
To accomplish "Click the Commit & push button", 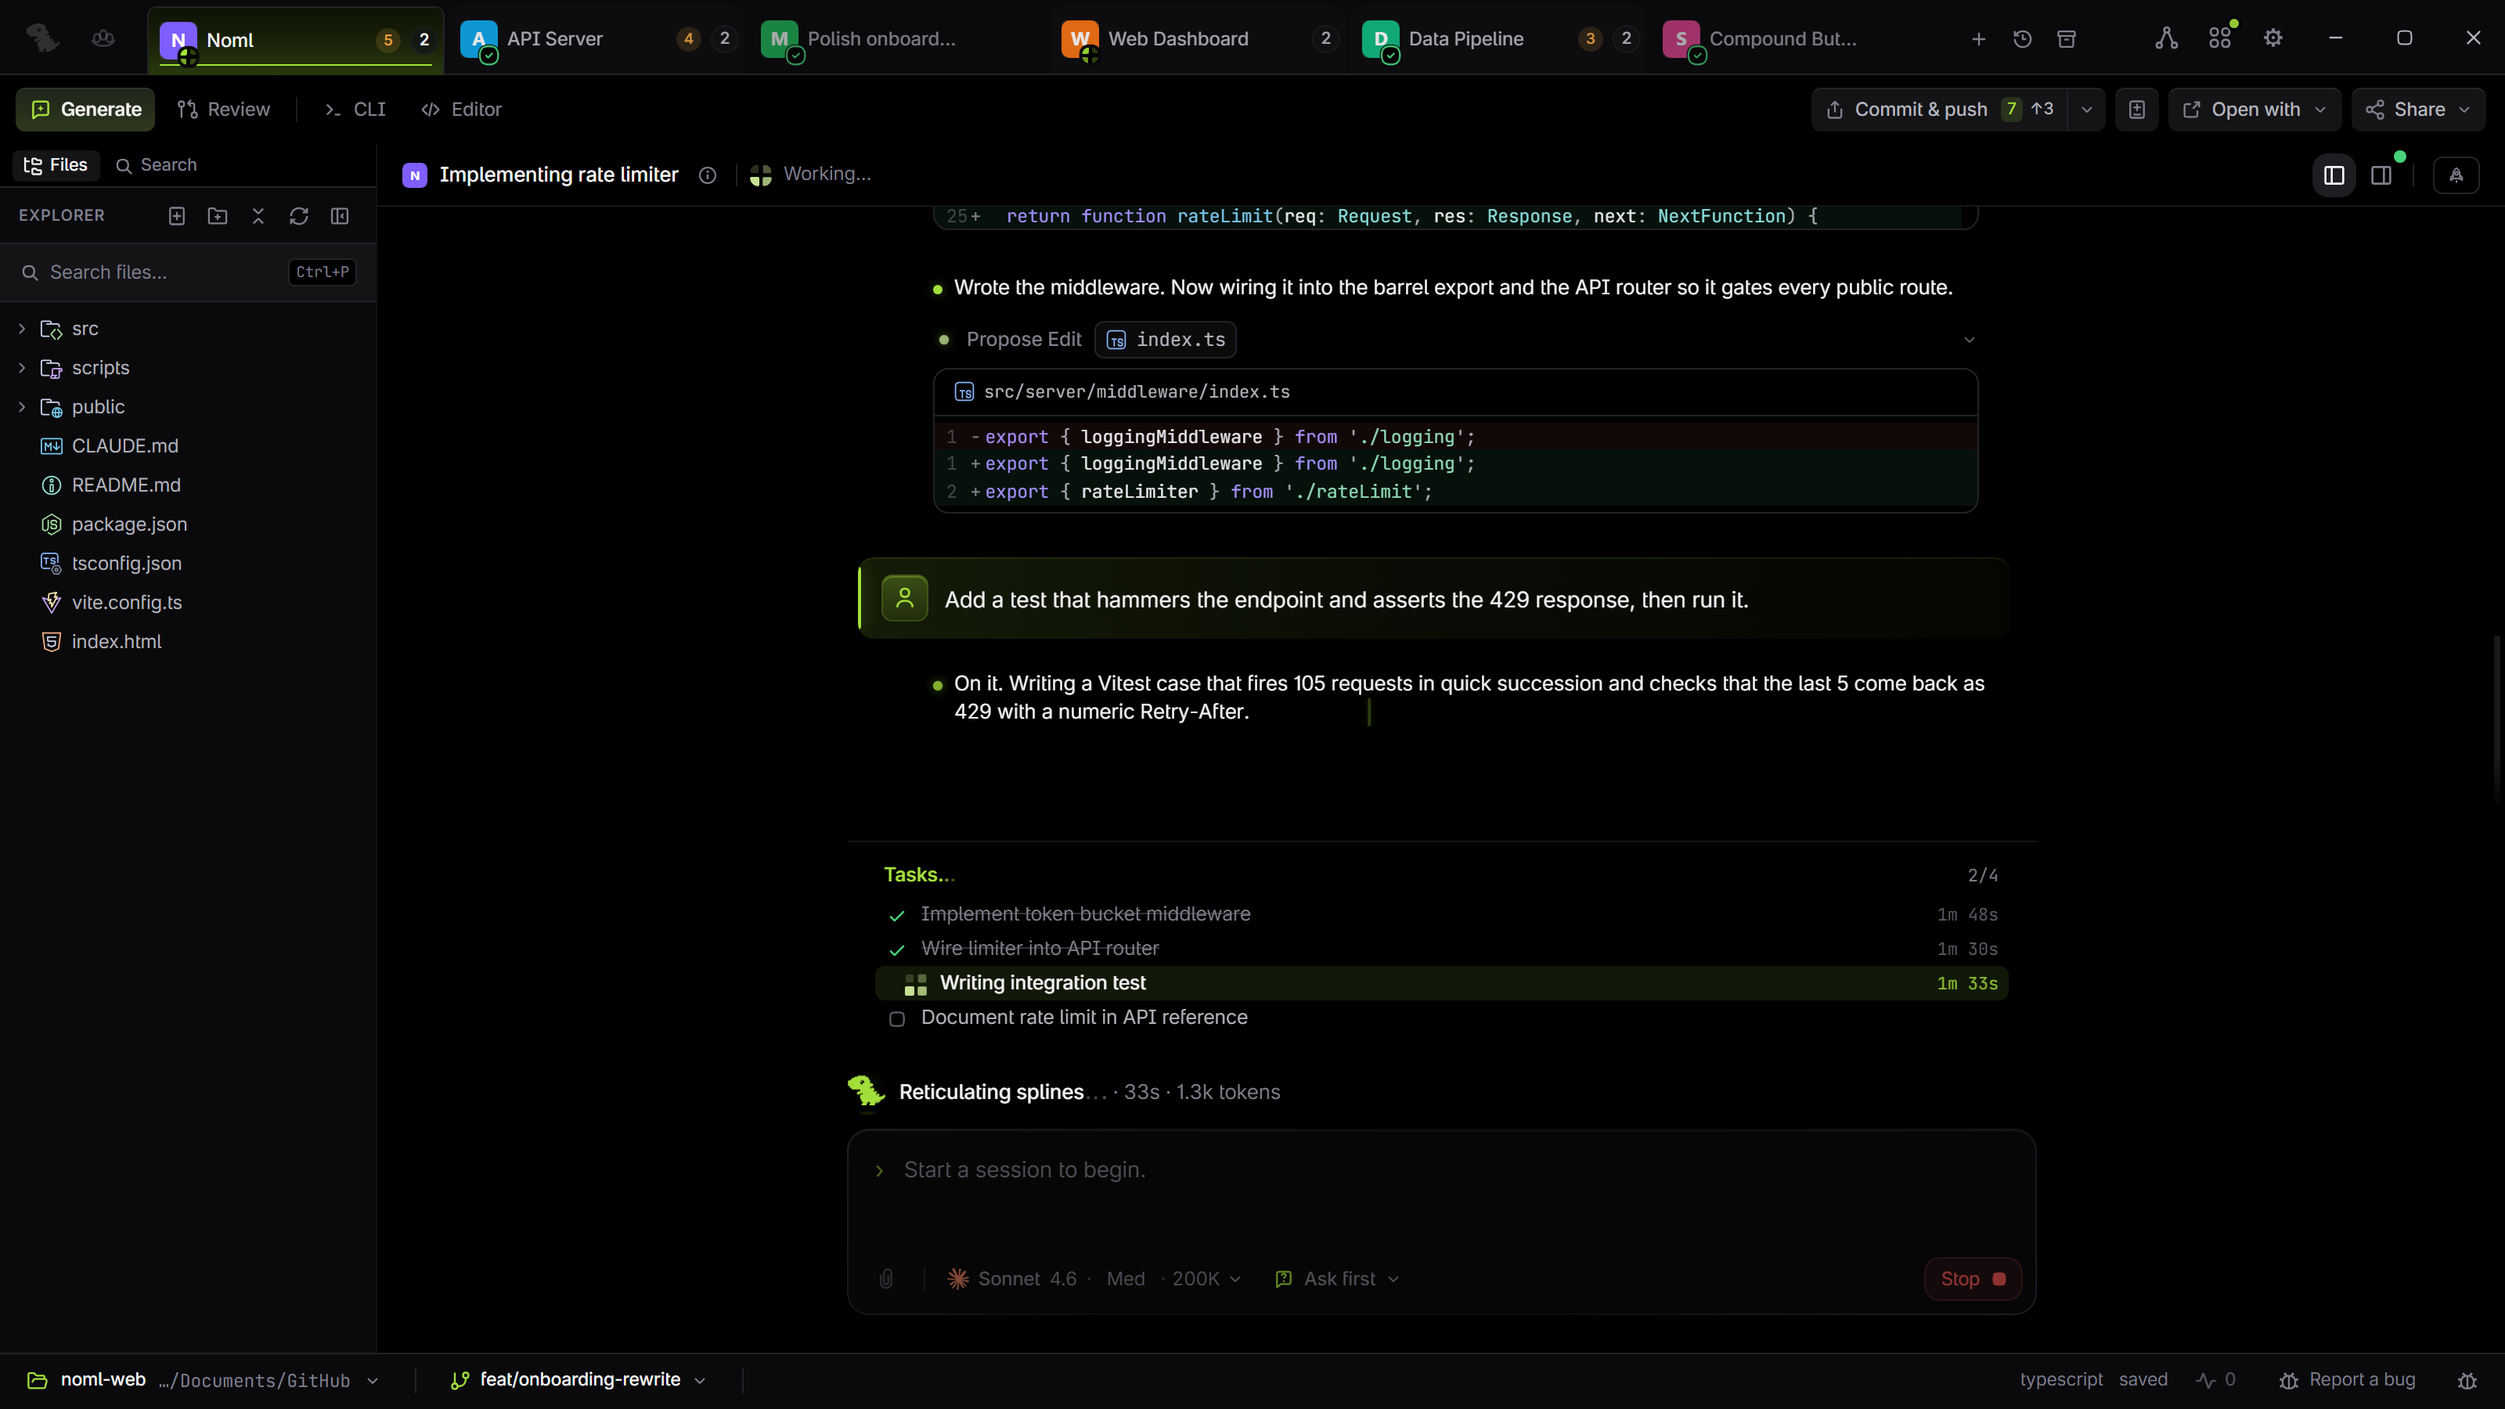I will (1940, 109).
